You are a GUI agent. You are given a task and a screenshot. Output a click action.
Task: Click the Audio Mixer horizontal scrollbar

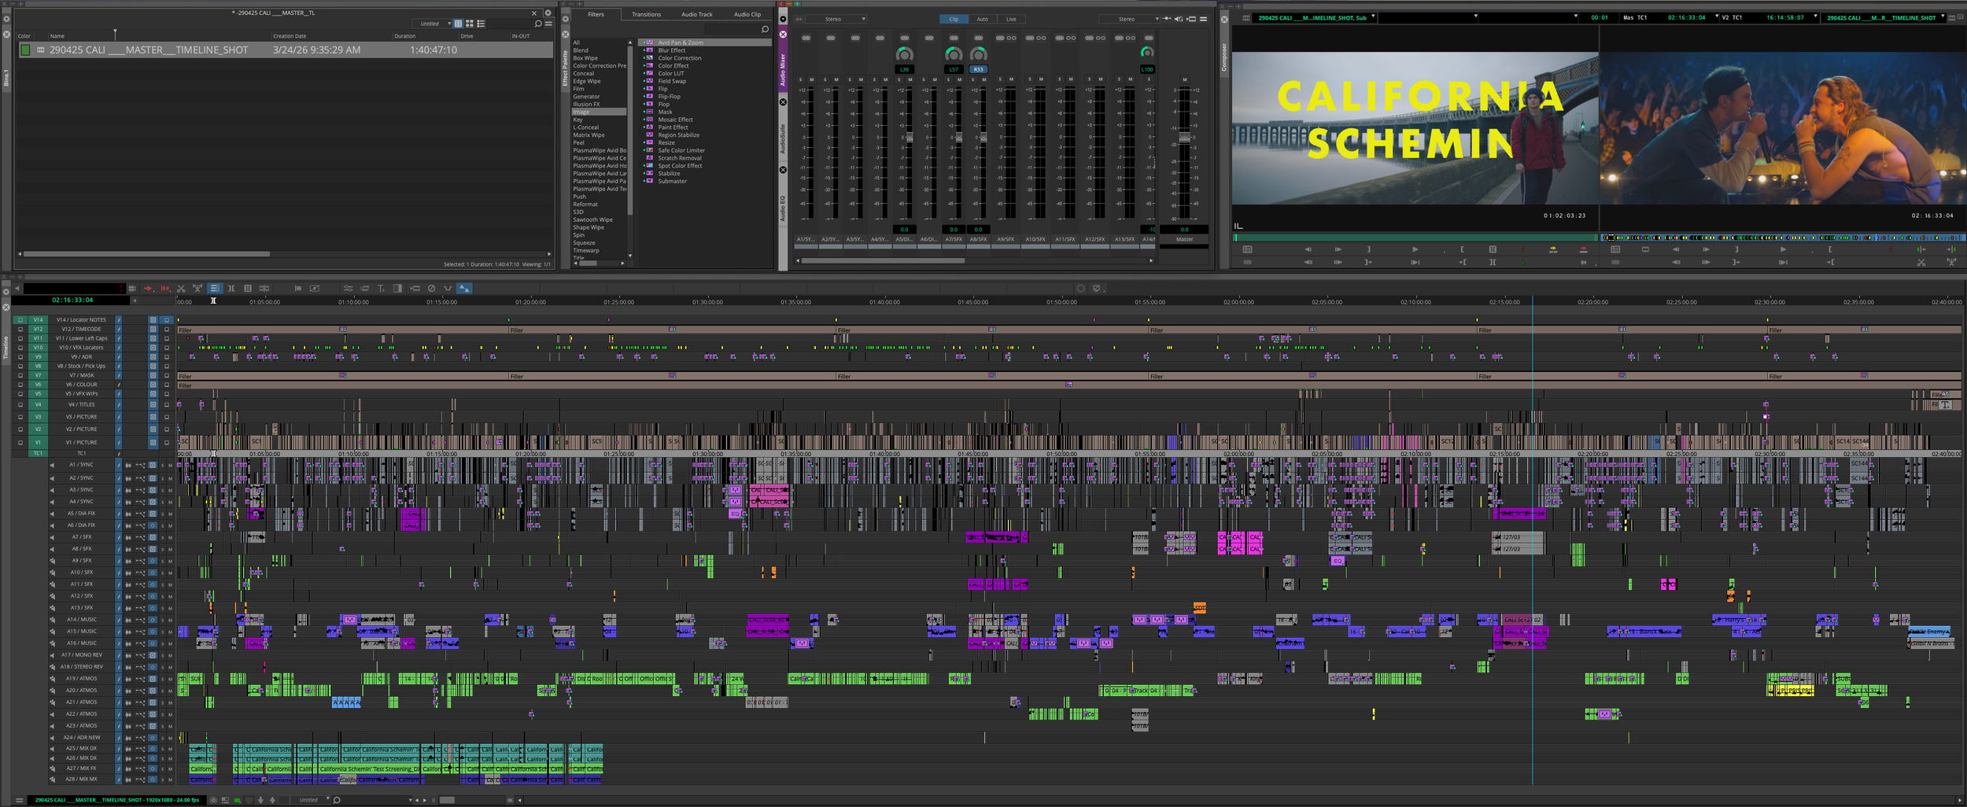(883, 260)
